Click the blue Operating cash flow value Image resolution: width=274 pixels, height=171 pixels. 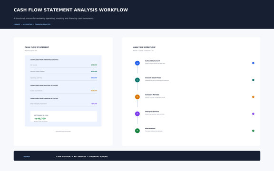[x=94, y=78]
